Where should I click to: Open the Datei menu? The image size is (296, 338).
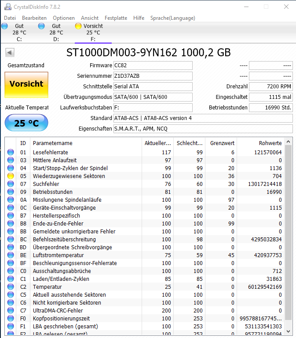click(x=10, y=18)
